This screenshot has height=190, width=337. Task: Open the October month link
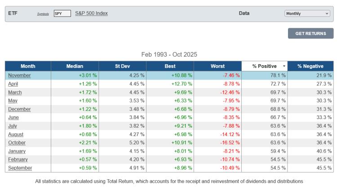[17, 143]
